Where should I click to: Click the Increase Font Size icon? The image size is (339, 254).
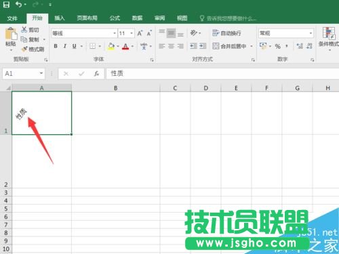tap(140, 33)
